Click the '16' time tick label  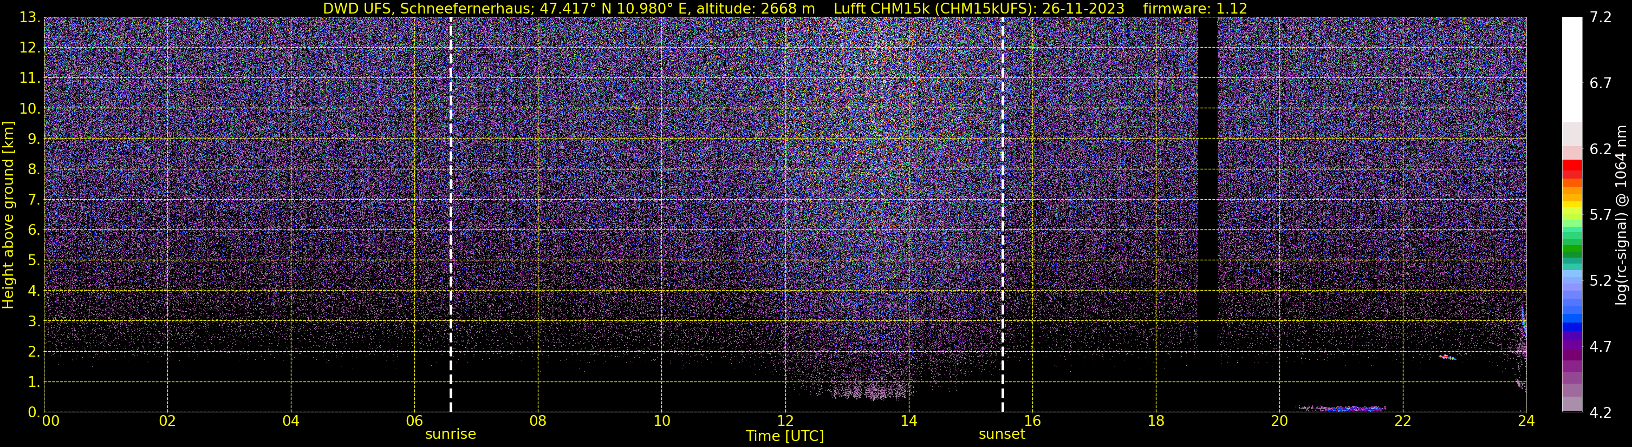(x=1032, y=421)
